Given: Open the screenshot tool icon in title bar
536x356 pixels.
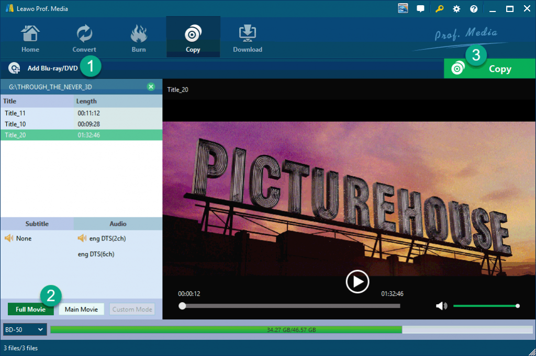Looking at the screenshot, I should [x=403, y=8].
